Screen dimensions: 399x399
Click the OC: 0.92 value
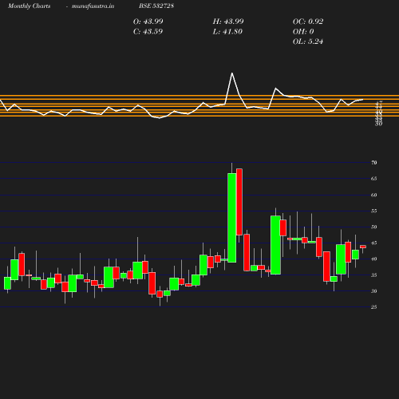[x=308, y=22]
